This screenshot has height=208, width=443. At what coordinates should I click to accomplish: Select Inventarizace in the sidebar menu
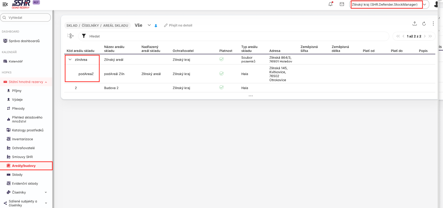22,139
